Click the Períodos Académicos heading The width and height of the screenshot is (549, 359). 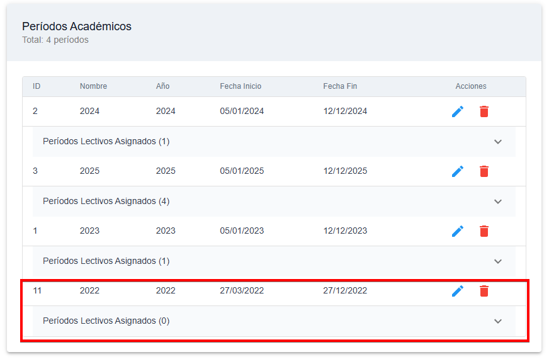coord(77,26)
